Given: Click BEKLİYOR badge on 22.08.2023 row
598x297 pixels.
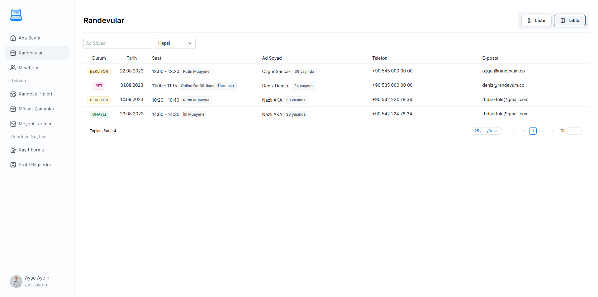Looking at the screenshot, I should click(x=99, y=72).
